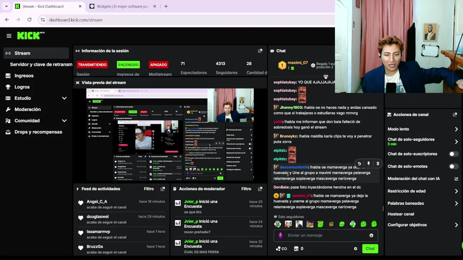Click the stream preview thumbnail

click(170, 134)
